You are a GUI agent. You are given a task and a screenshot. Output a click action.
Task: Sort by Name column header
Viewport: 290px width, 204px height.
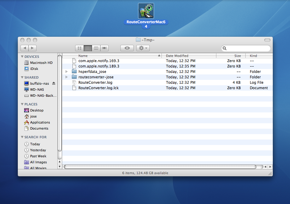tap(112, 55)
